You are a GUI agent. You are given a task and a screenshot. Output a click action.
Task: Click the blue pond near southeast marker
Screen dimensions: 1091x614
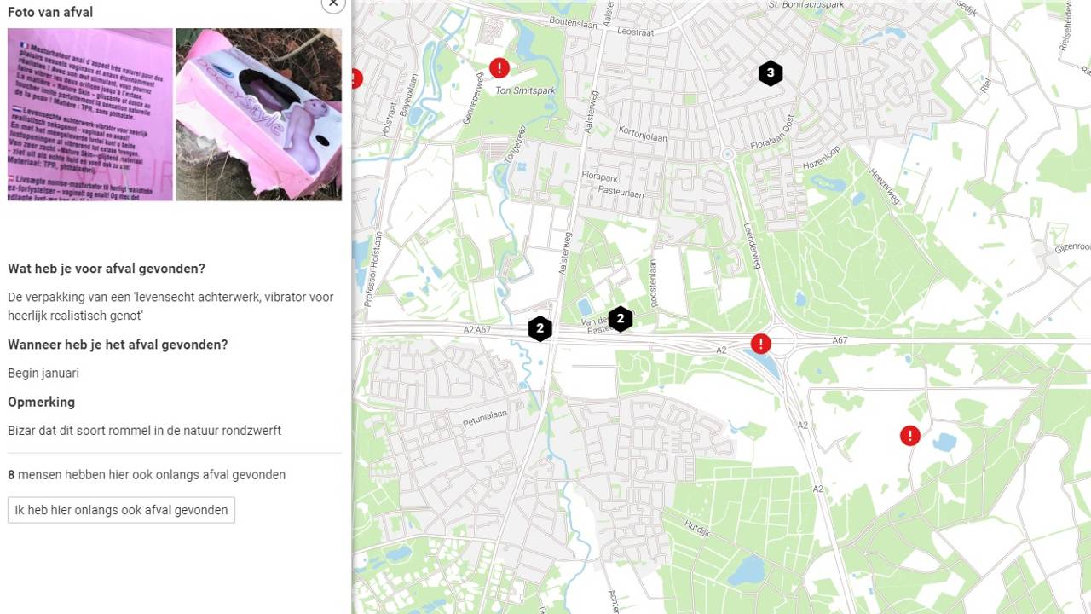pos(944,442)
